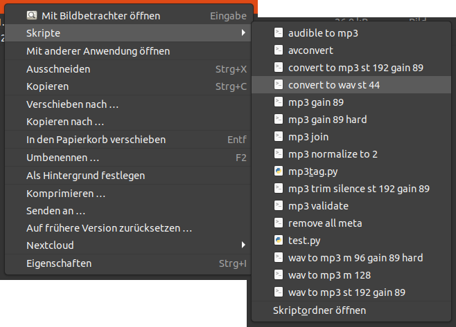Screen dimensions: 456x327
Task: Run the audible to mp3 script
Action: point(351,33)
